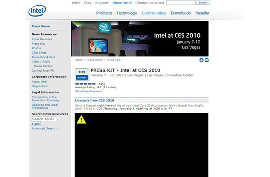Open Biographies link

[x=39, y=86]
